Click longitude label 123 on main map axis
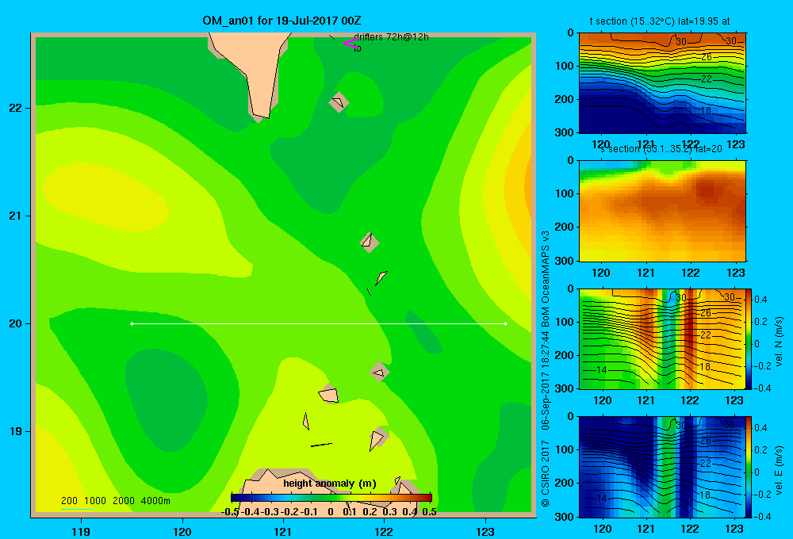Screen dimensions: 793x539 [x=485, y=531]
